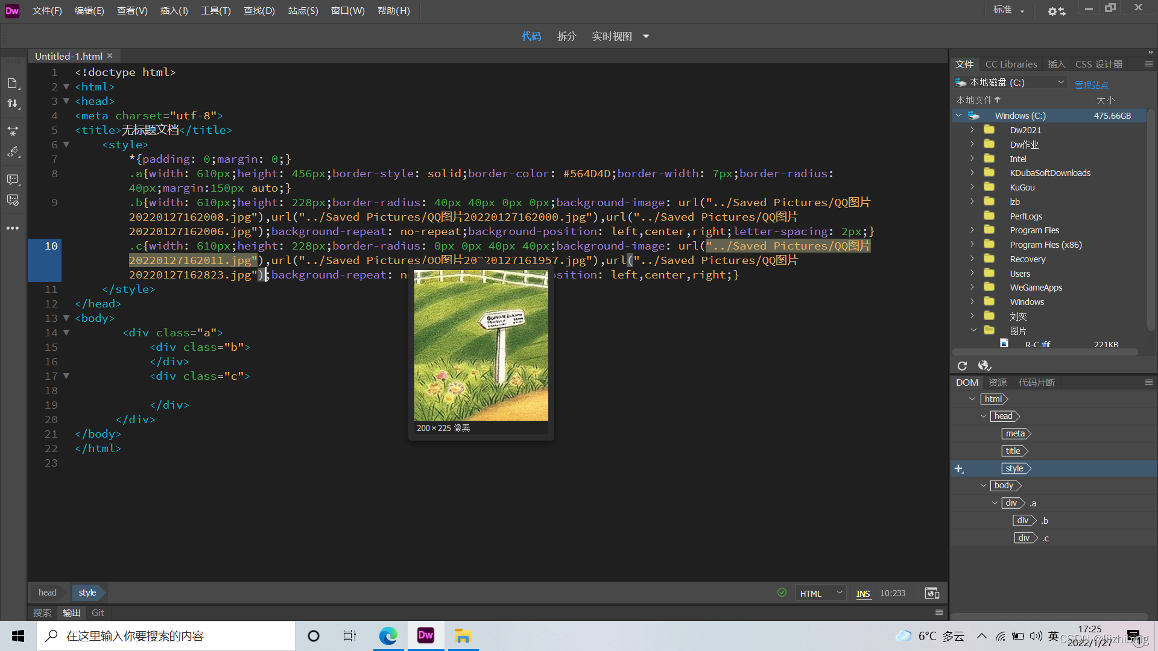Click the open documents icon in left toolbar
The image size is (1158, 651).
pos(13,83)
